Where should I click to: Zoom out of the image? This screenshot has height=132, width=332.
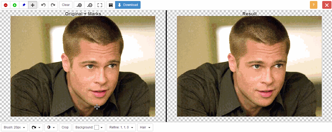[x=90, y=5]
